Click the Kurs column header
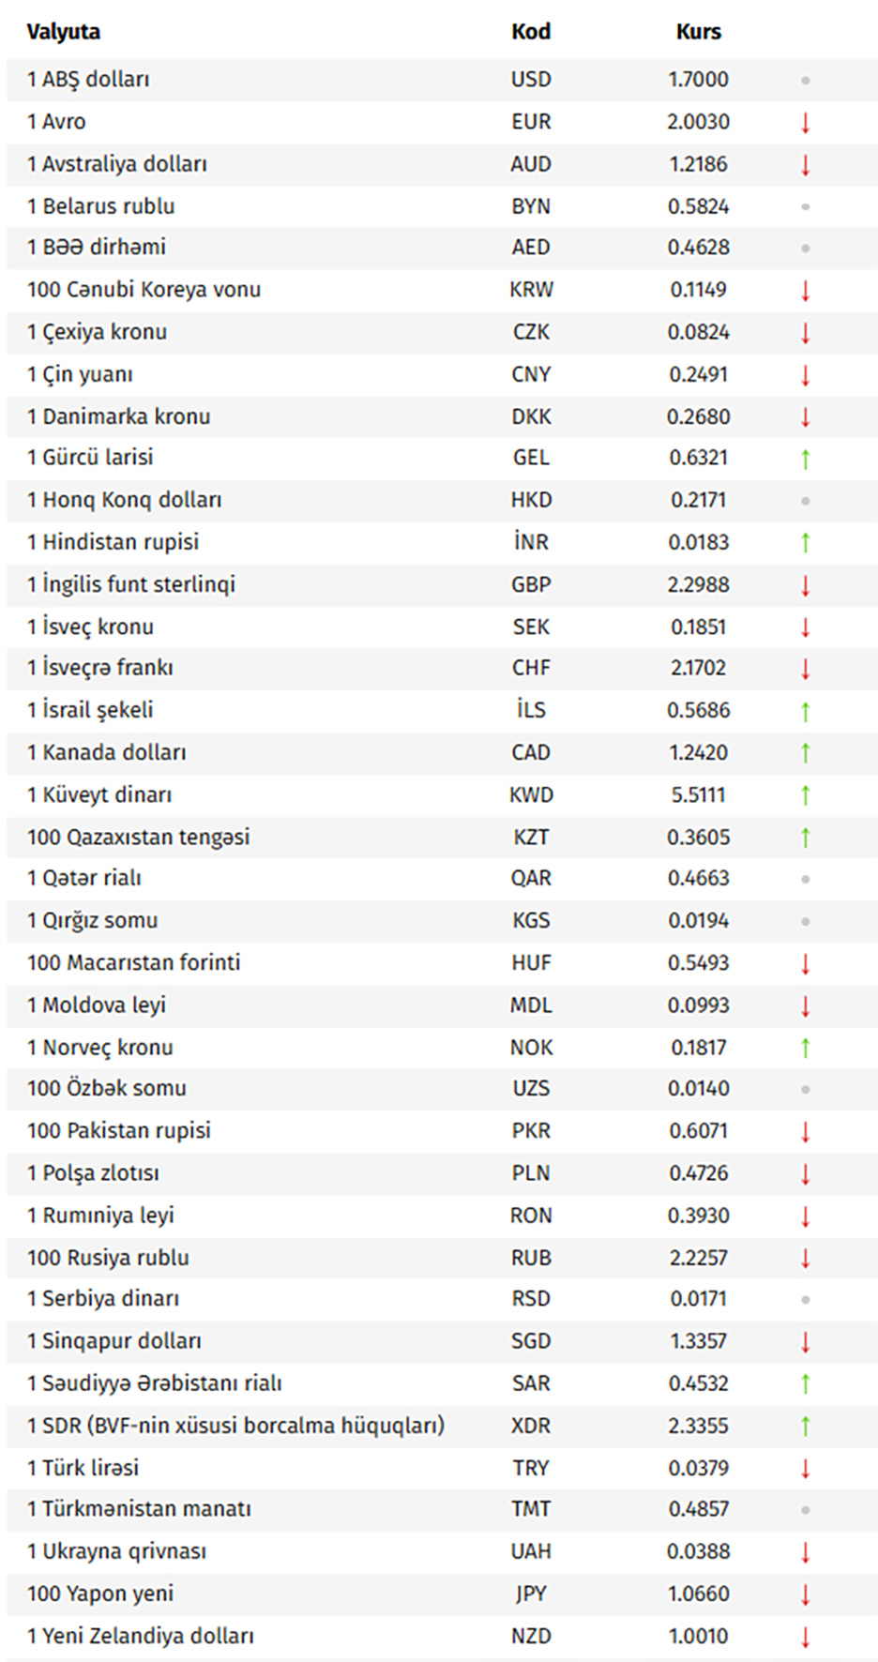The image size is (878, 1662). point(699,32)
